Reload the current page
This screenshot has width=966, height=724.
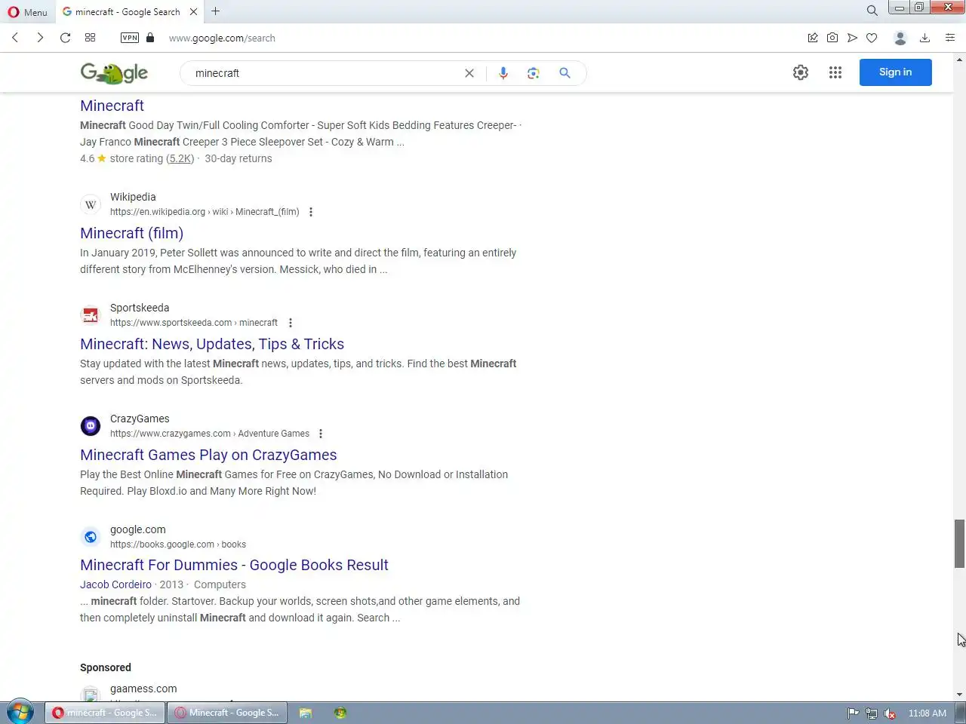pyautogui.click(x=65, y=38)
